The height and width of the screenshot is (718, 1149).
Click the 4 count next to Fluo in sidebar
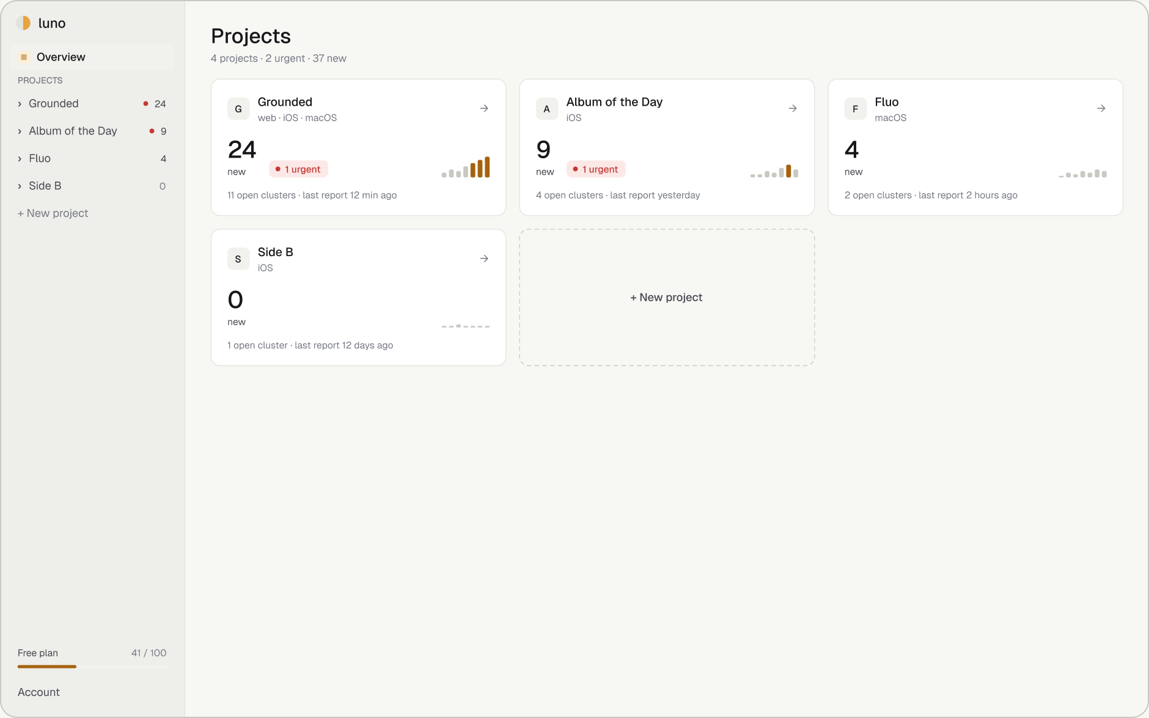pos(163,159)
